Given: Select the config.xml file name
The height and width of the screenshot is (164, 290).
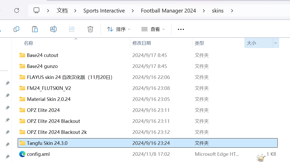Looking at the screenshot, I should tap(38, 154).
